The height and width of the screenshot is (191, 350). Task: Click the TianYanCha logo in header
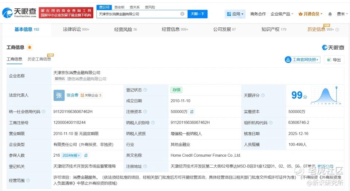click(19, 13)
